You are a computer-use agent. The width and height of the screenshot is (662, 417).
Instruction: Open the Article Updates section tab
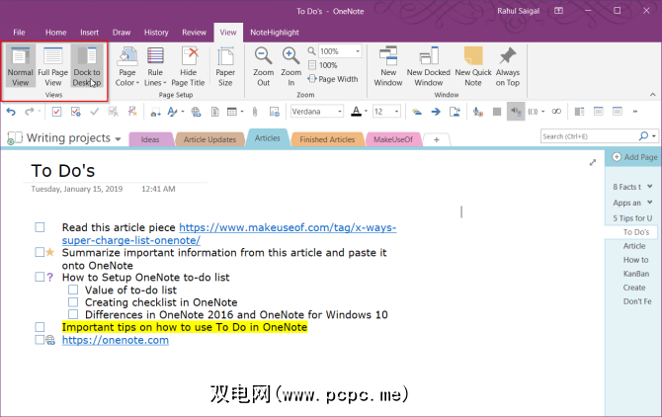[209, 139]
